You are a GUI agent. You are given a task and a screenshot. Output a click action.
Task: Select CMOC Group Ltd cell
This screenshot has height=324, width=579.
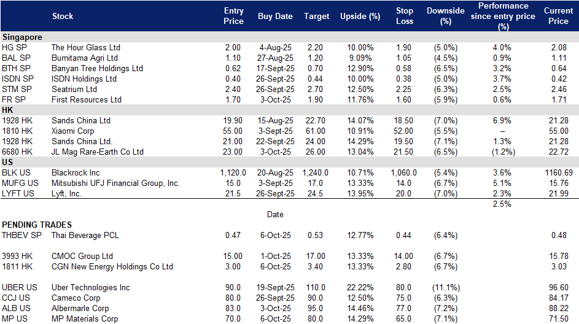click(82, 256)
